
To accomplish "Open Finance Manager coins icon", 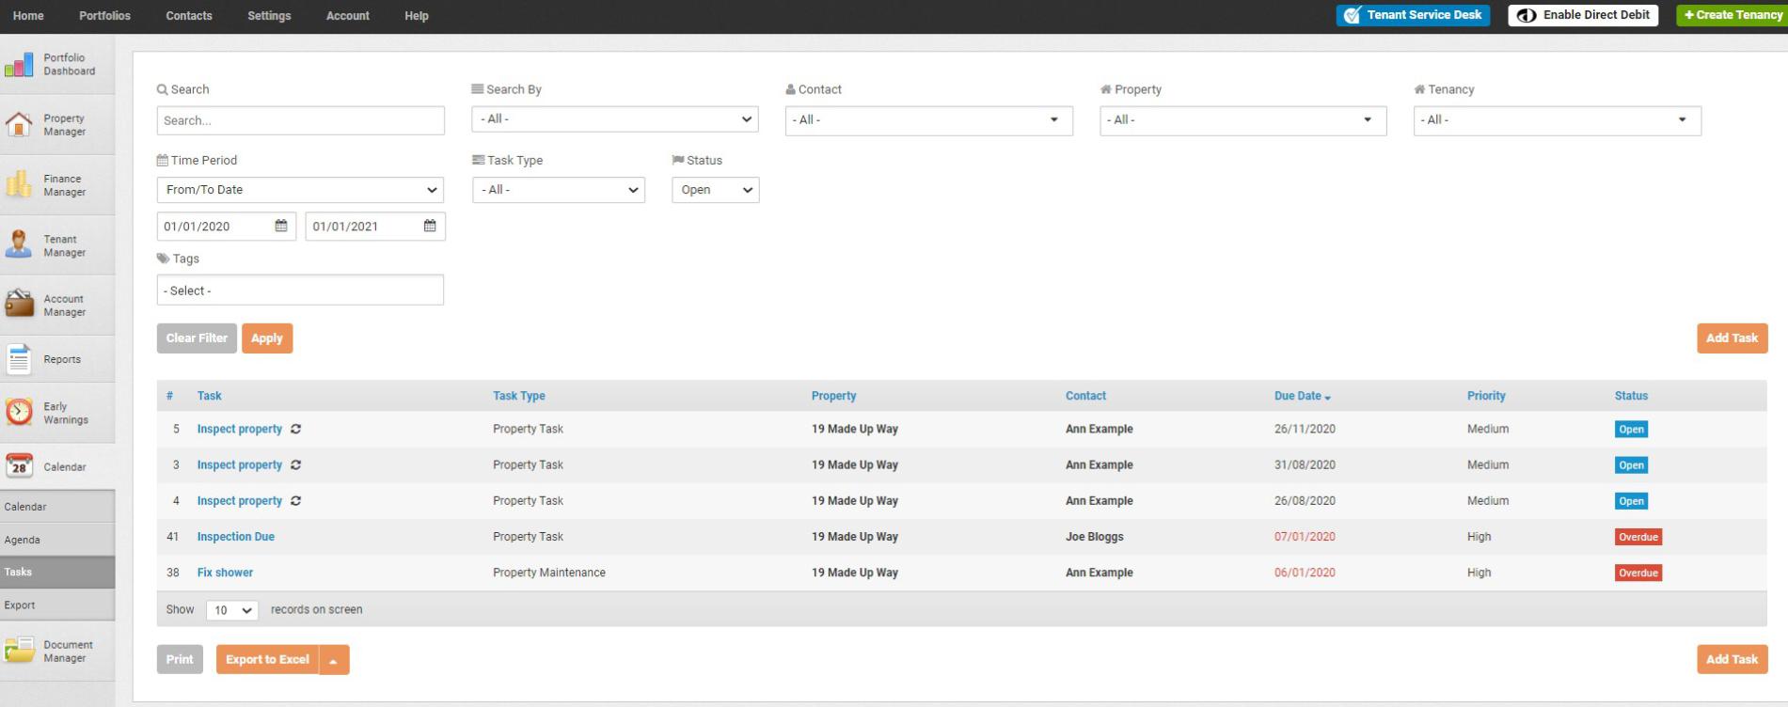I will 19,185.
